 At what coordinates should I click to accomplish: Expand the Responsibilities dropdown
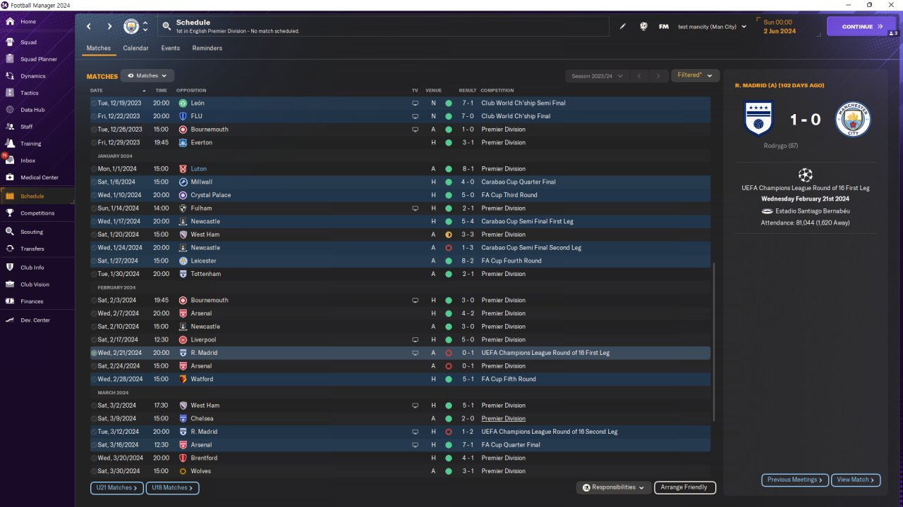coord(612,487)
